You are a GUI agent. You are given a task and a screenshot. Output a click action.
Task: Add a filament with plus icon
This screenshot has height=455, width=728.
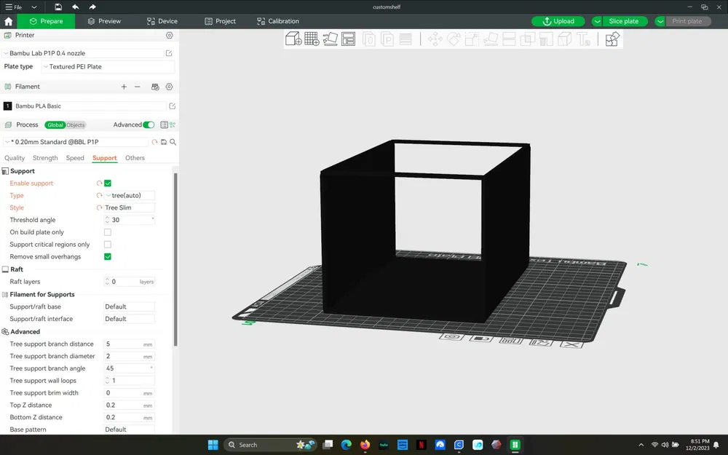click(124, 87)
